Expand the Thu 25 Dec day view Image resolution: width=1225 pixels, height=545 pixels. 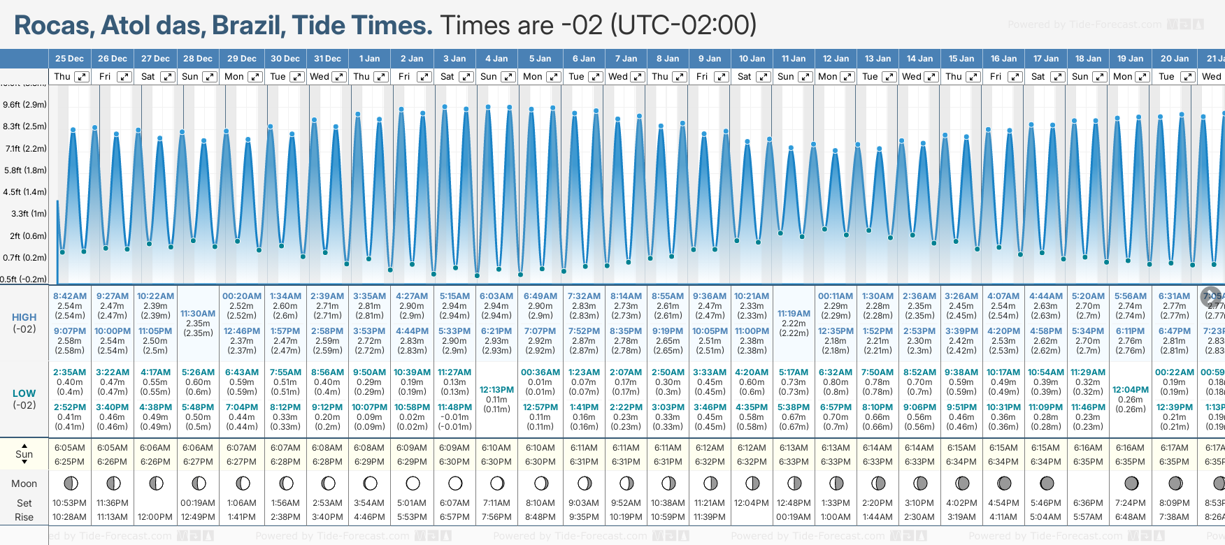click(82, 77)
